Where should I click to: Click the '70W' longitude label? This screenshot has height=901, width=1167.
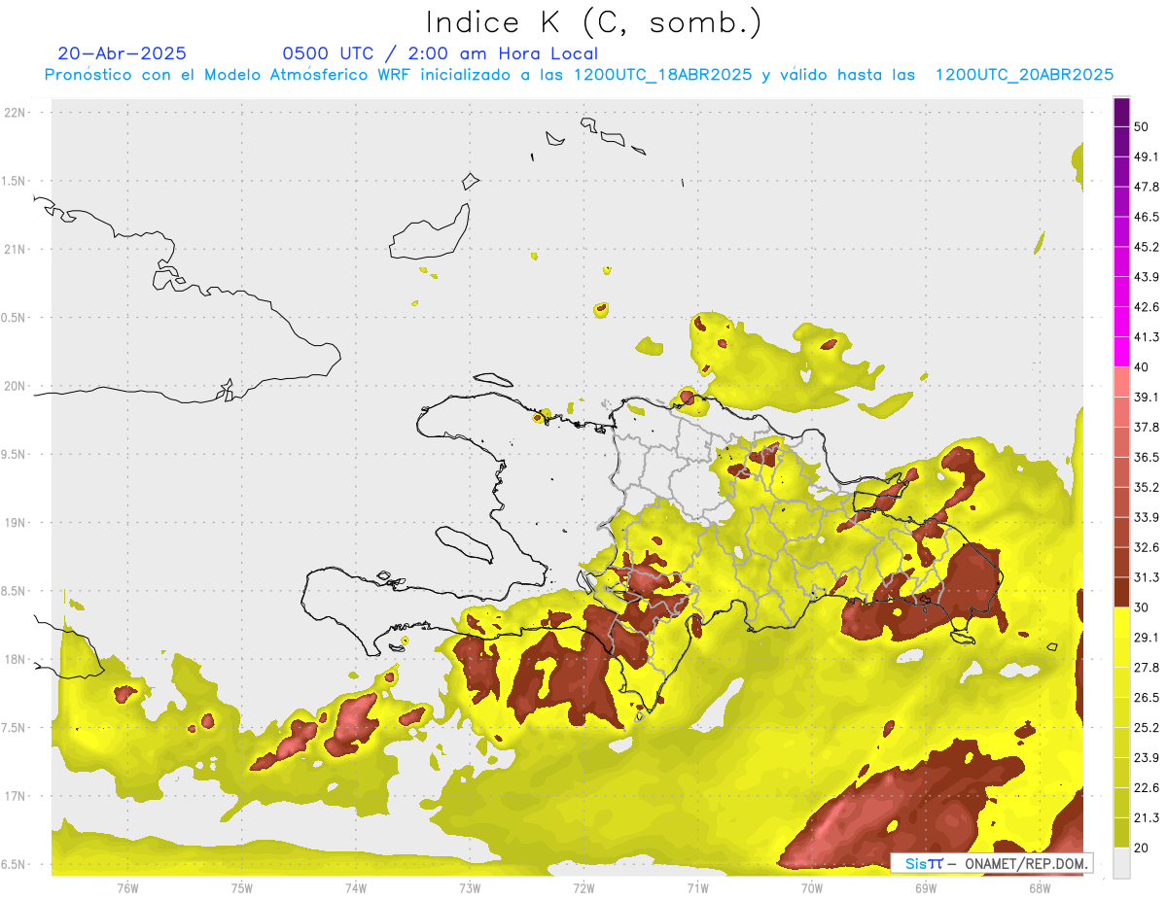(812, 887)
